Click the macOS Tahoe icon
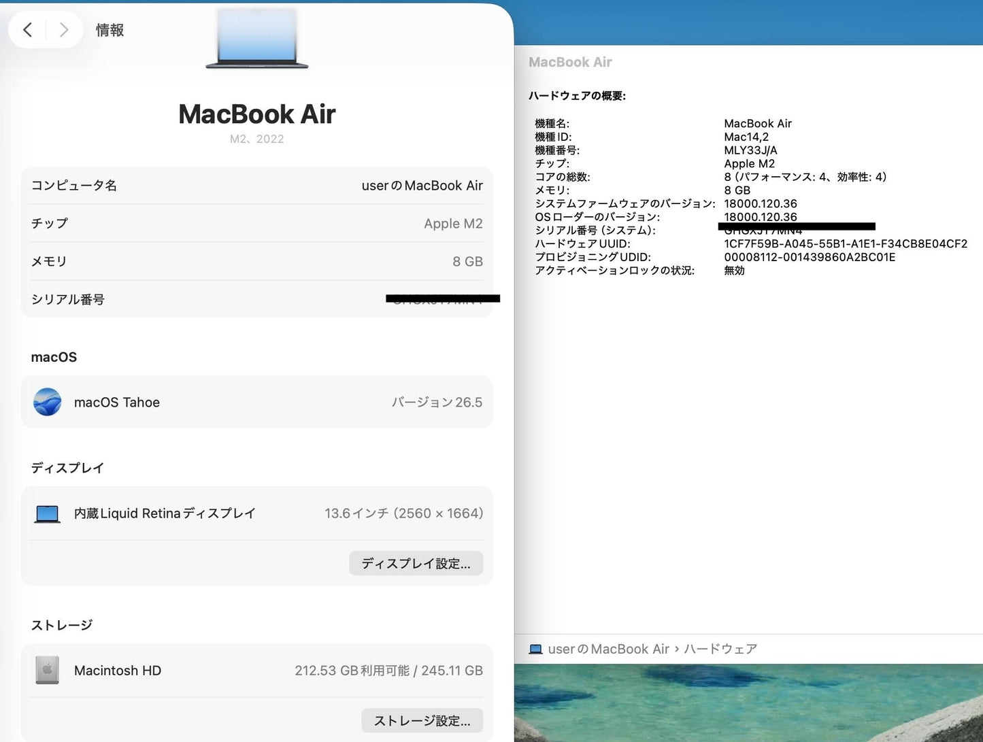 (48, 402)
